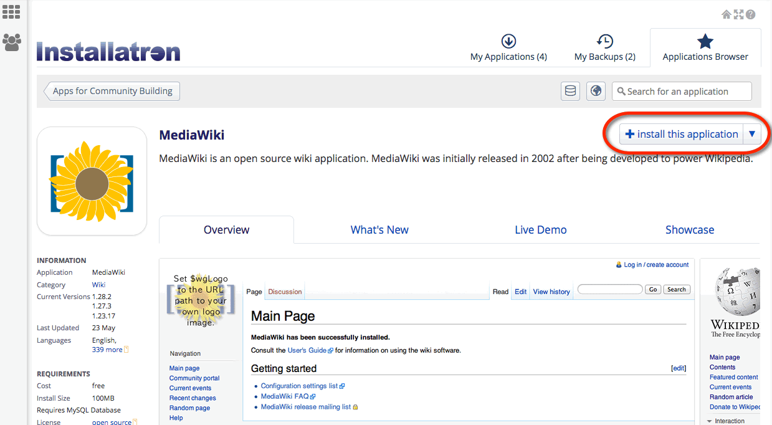Click the database filter icon button
The image size is (772, 425).
[570, 91]
